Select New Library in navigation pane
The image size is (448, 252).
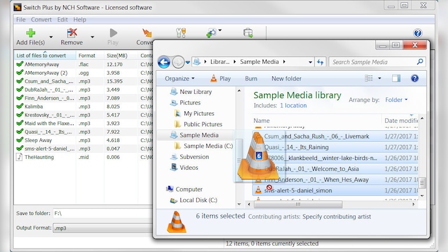(x=196, y=92)
